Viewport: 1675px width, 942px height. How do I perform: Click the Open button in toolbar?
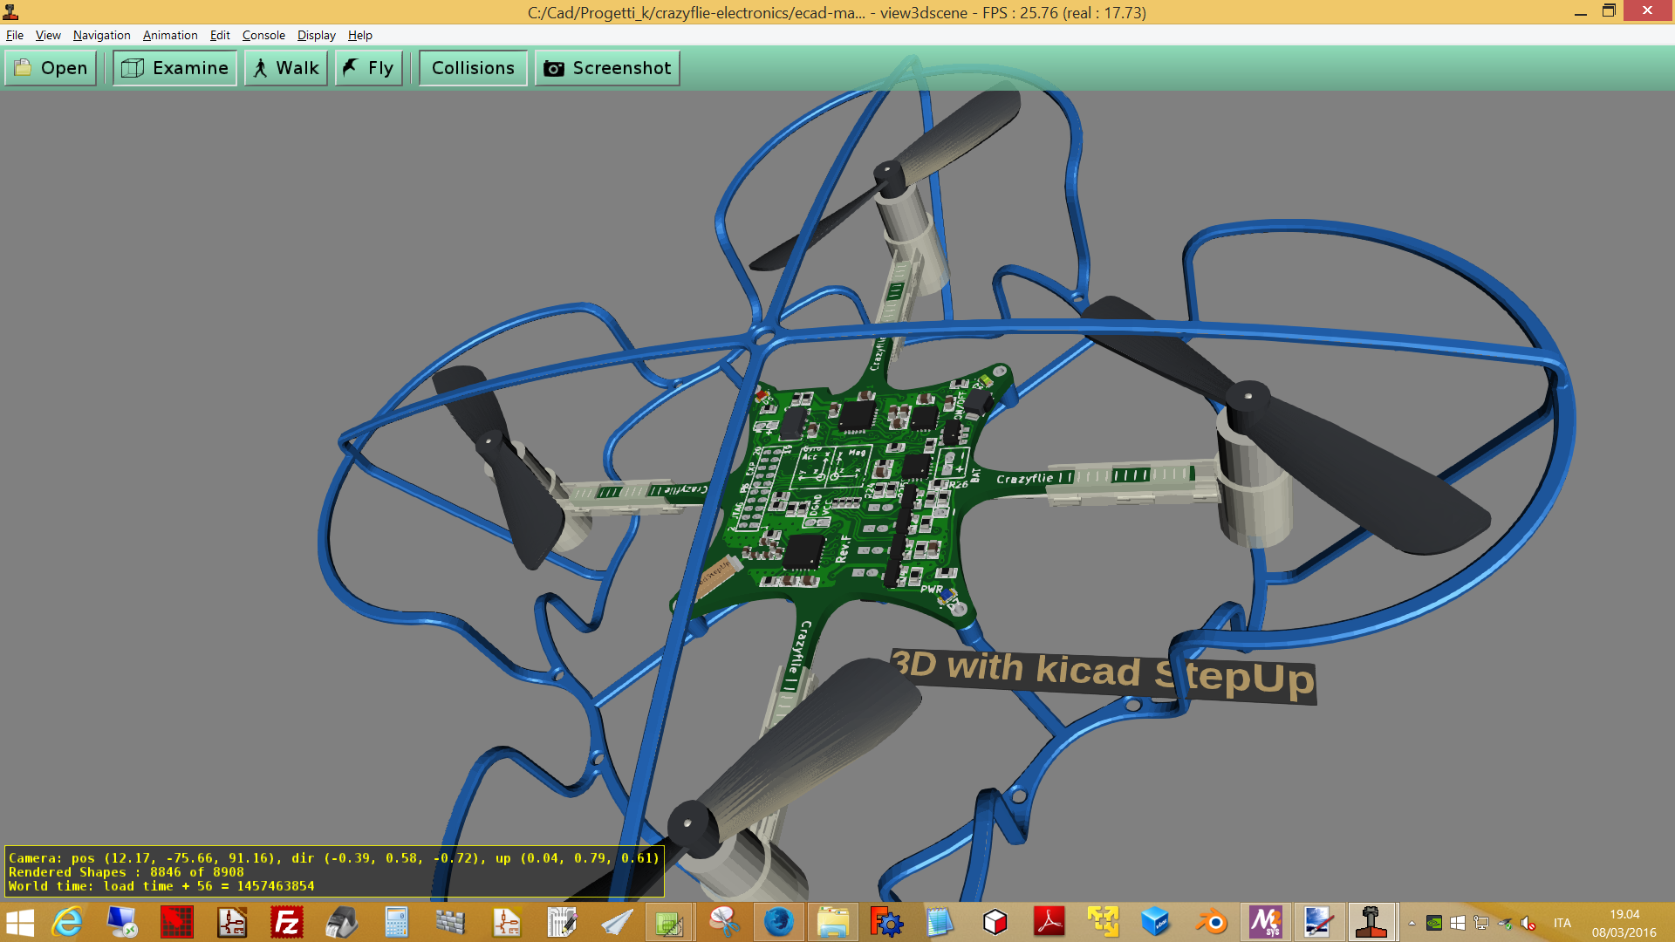point(51,68)
